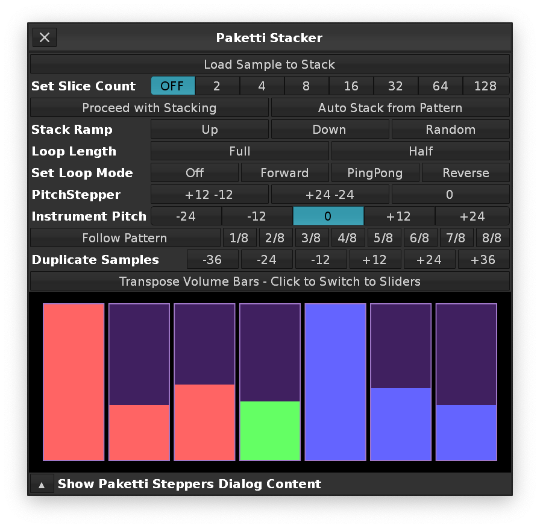Click Load Sample to Stack
This screenshot has width=540, height=528.
269,64
